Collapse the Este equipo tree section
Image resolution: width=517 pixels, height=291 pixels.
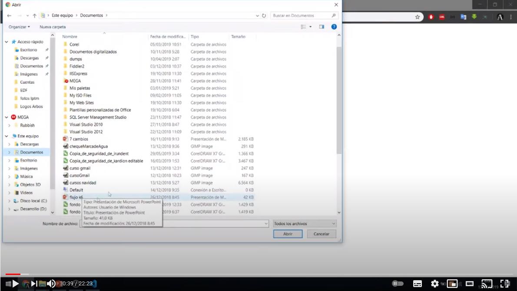click(6, 136)
